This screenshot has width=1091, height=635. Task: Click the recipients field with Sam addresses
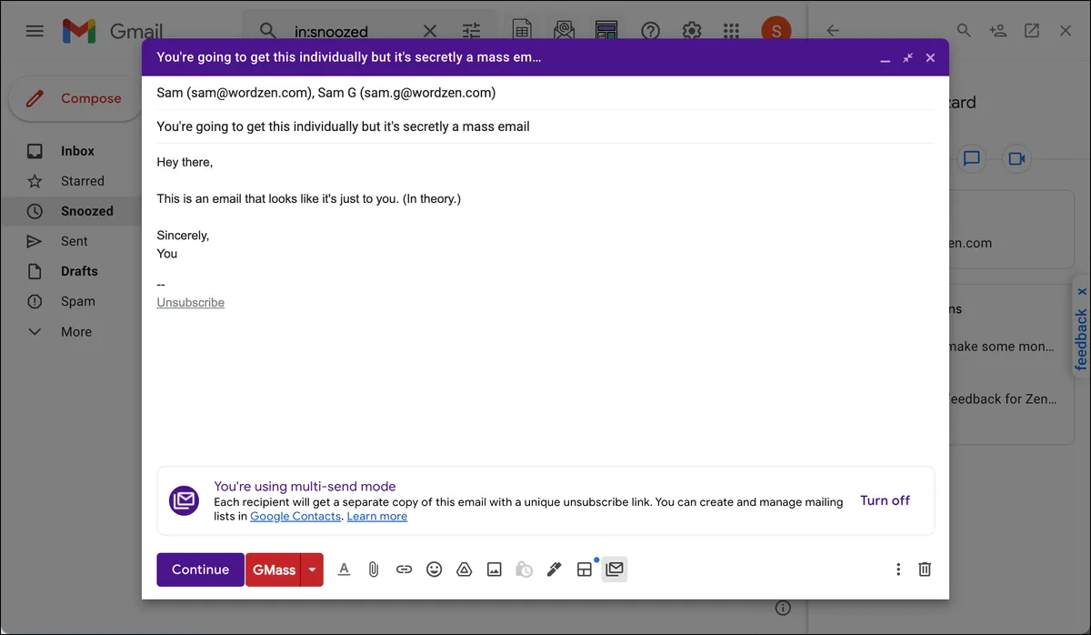pyautogui.click(x=545, y=93)
